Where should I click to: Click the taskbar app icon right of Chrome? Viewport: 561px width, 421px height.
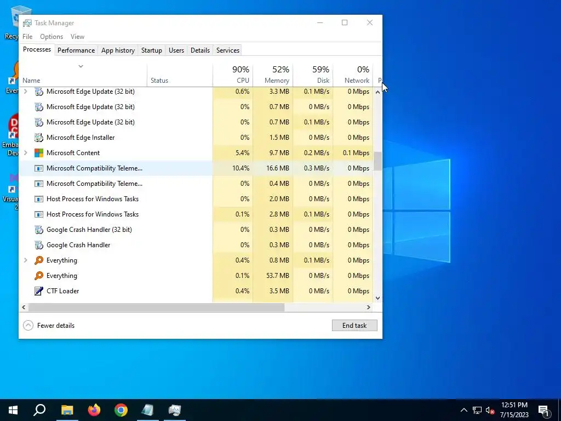point(148,410)
